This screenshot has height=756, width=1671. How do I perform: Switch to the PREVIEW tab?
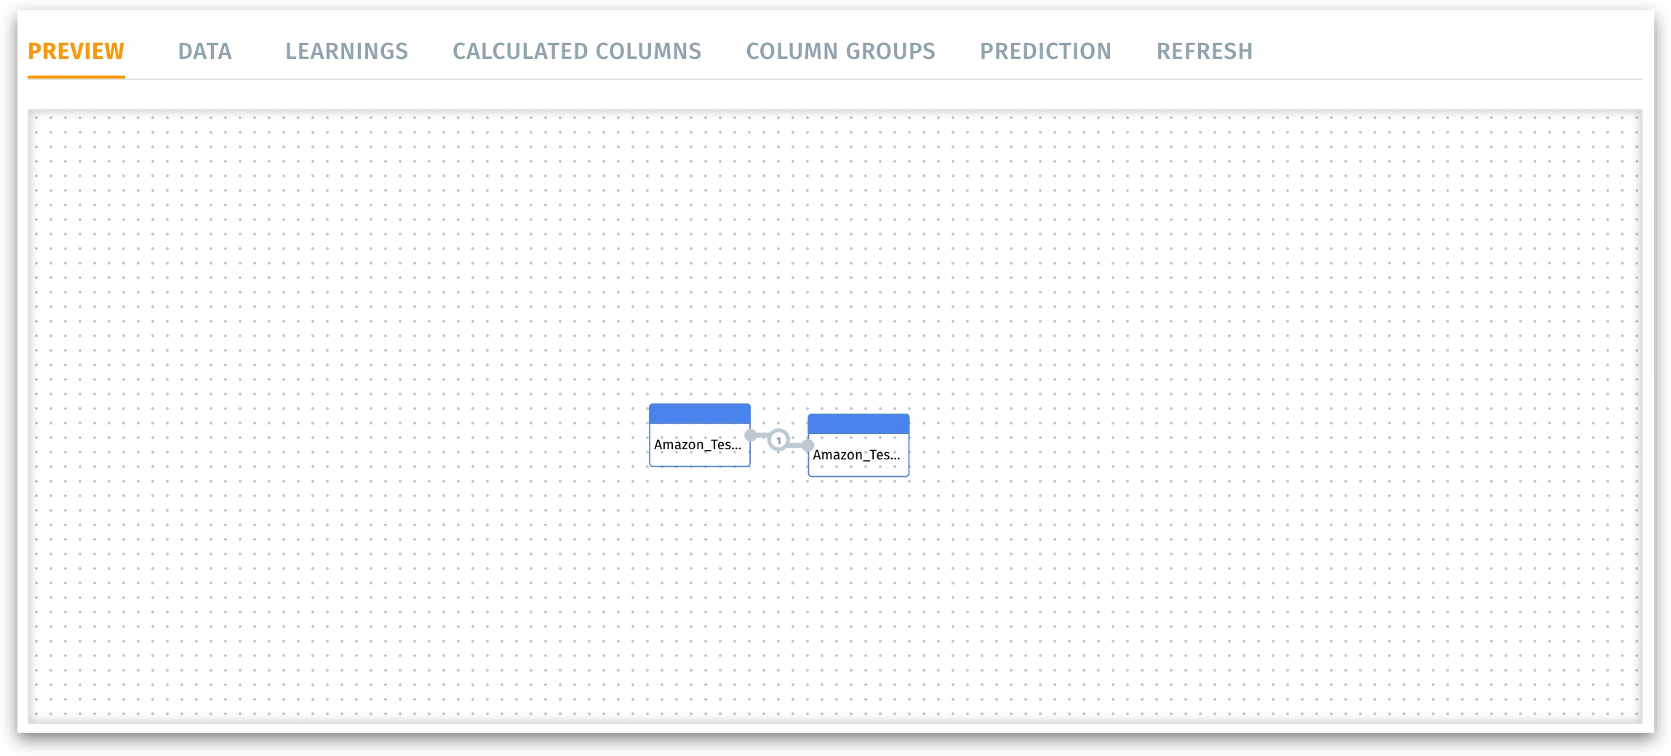click(76, 51)
